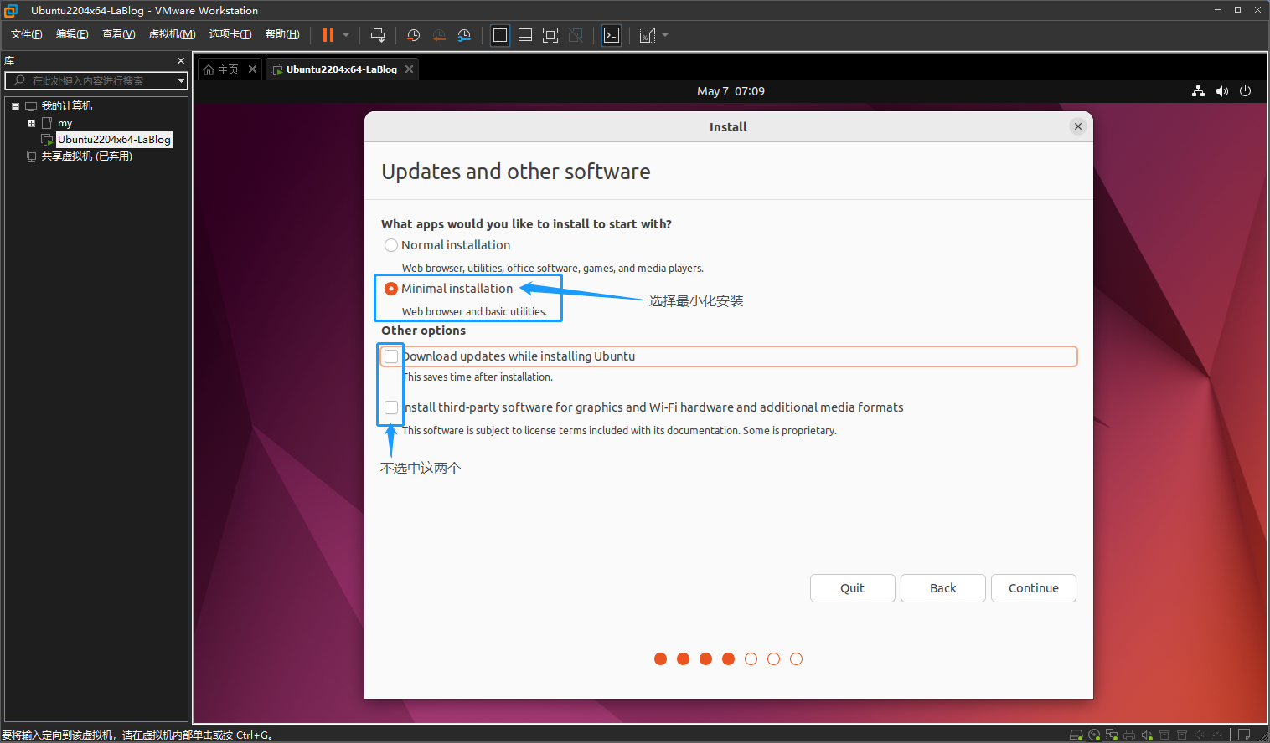Close the Install dialog
Viewport: 1270px width, 743px height.
pos(1078,126)
